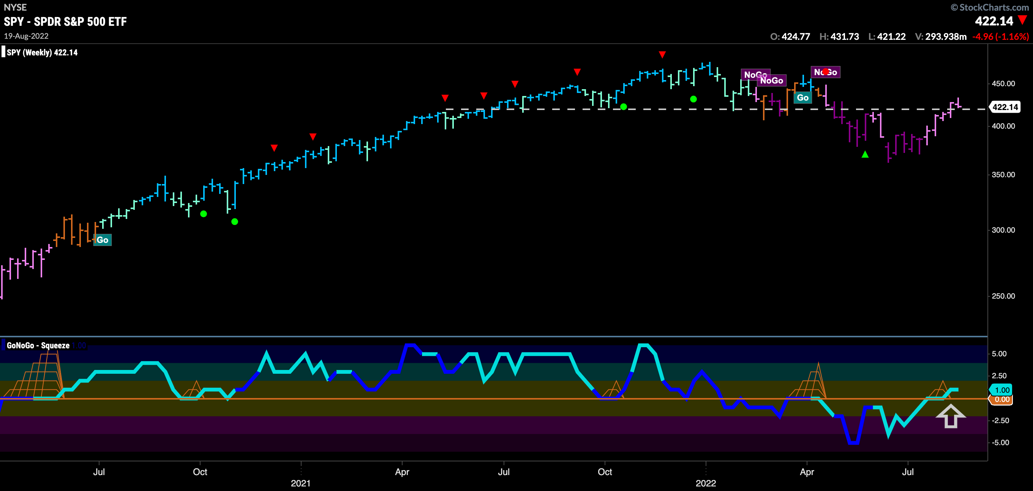Select the first NoGo flag in early 2022

coord(755,74)
